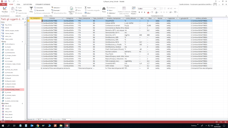
Task: Click the Cloud Point cell
Action: point(114,21)
